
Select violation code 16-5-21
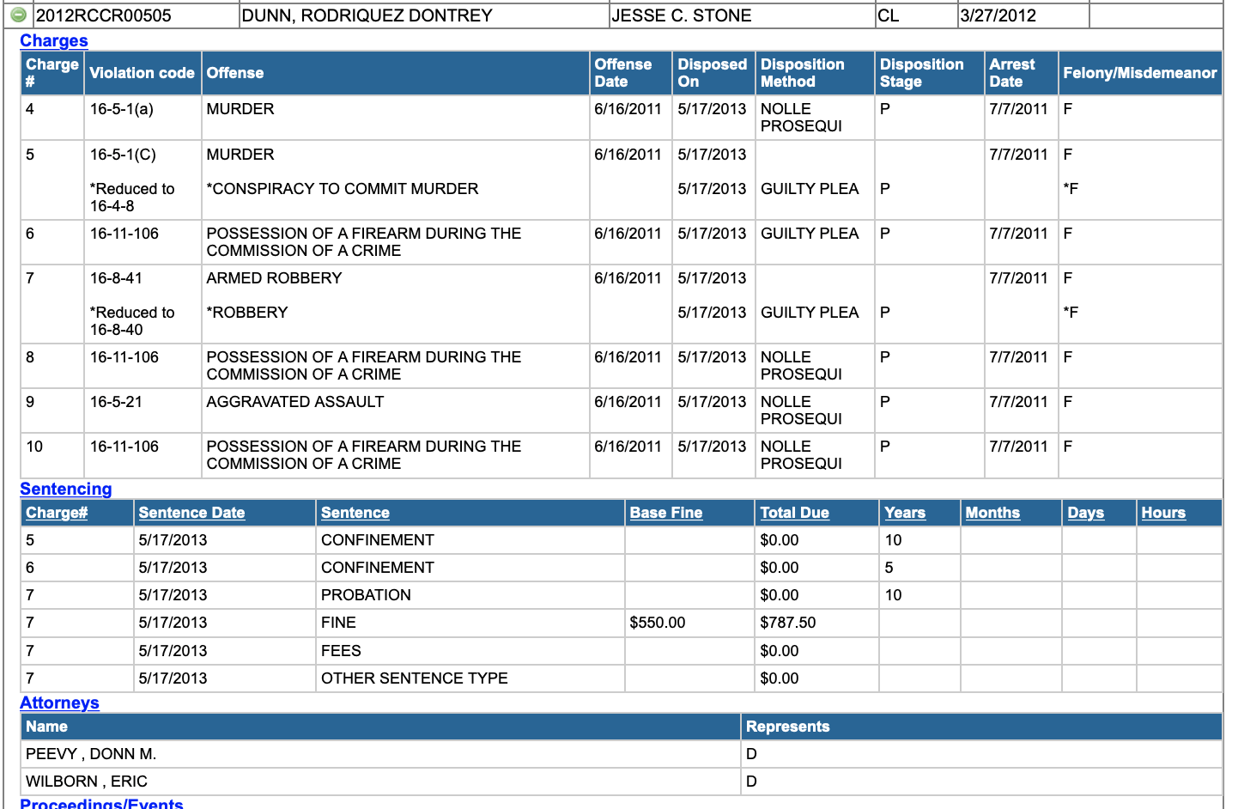[x=116, y=402]
